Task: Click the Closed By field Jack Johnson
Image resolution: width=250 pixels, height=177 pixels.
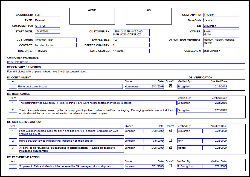Action: [221, 51]
